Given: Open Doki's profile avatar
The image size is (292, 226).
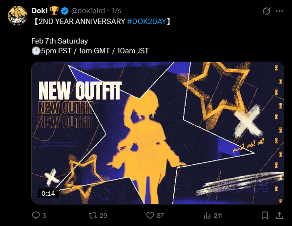Looking at the screenshot, I should pos(18,16).
